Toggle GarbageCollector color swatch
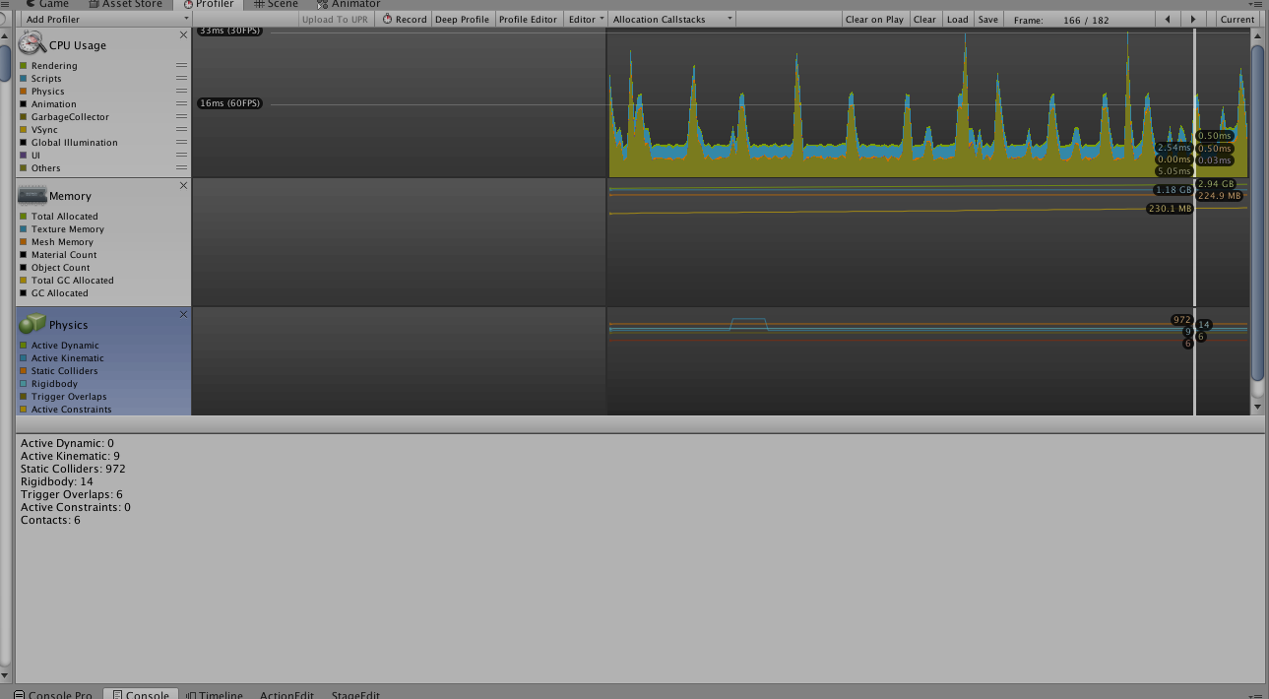This screenshot has height=699, width=1269. click(23, 117)
